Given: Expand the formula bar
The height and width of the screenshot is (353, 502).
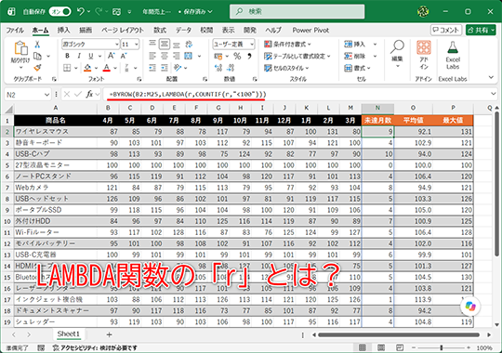Looking at the screenshot, I should (493, 94).
